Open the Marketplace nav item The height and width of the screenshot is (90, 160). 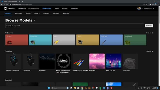coord(47,8)
